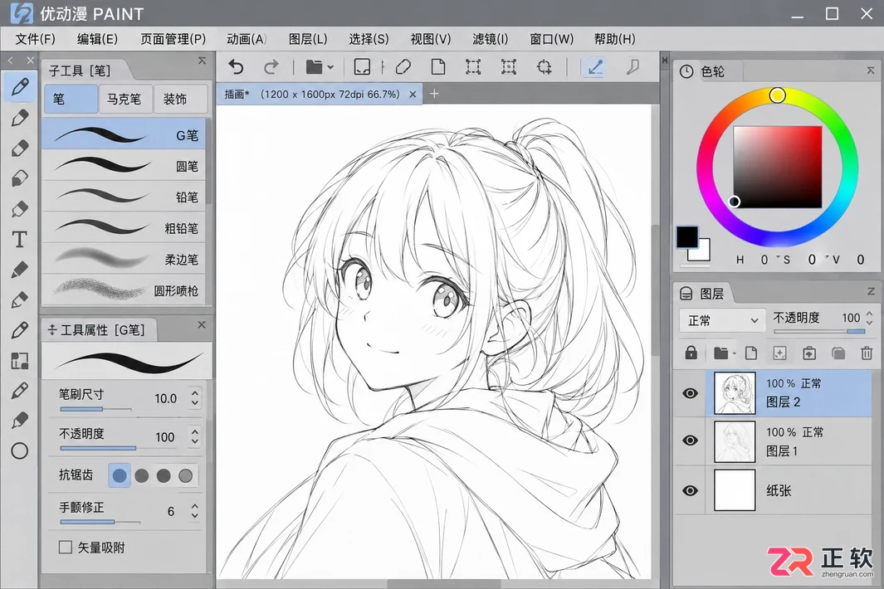Image resolution: width=884 pixels, height=589 pixels.
Task: Open the 正常 blend mode dropdown
Action: tap(722, 321)
